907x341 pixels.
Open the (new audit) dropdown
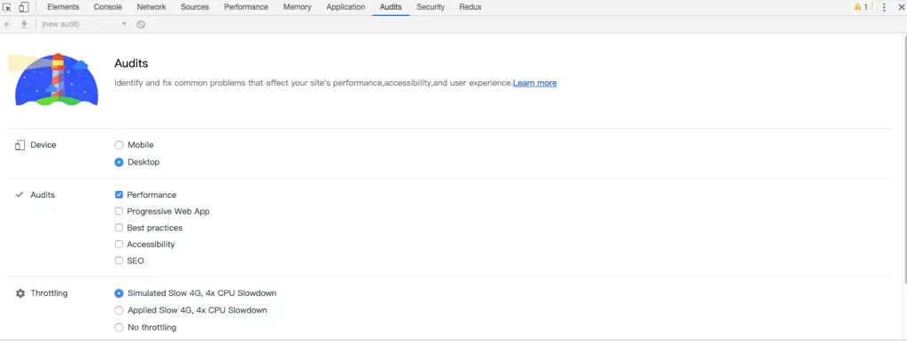(x=84, y=24)
